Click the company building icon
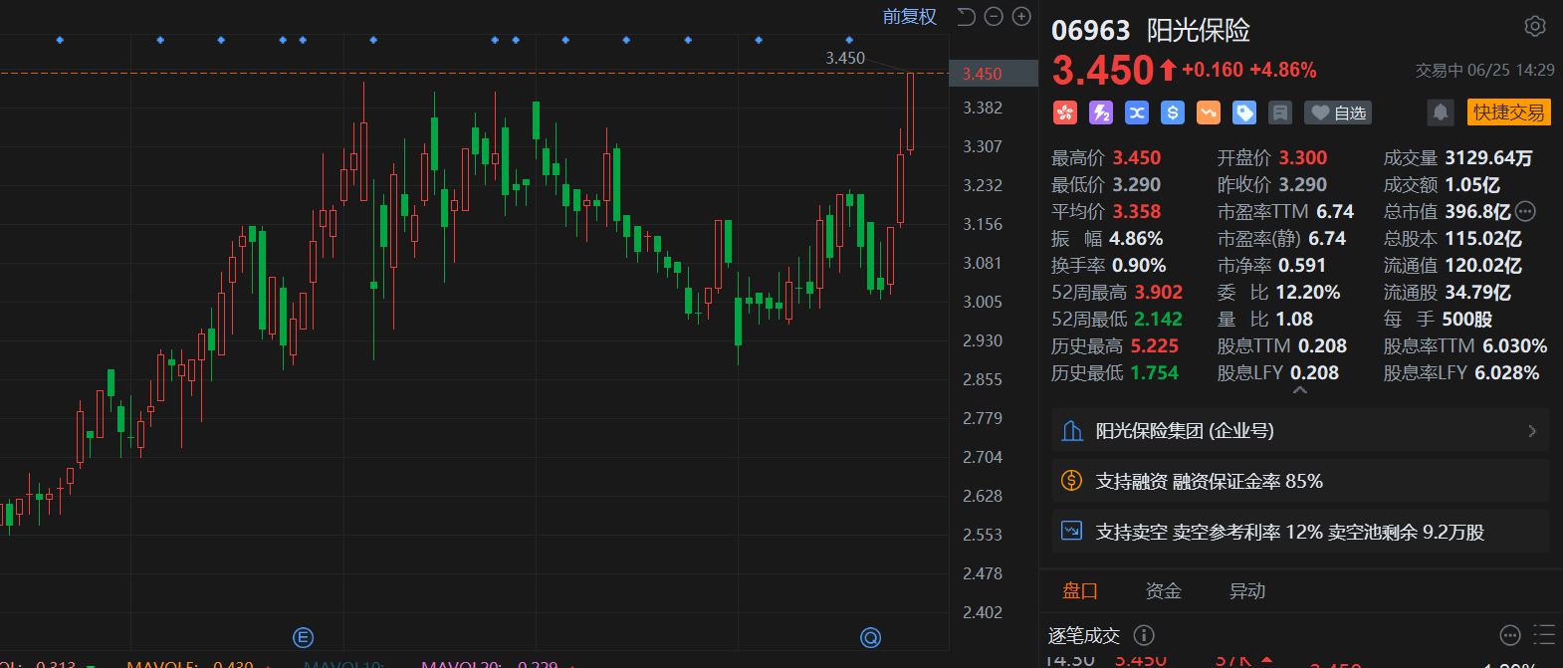Viewport: 1563px width, 668px height. click(1072, 430)
